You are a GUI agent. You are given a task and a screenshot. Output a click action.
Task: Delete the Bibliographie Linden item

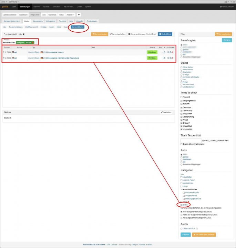(x=173, y=52)
